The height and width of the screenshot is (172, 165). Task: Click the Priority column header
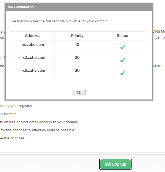point(77,36)
